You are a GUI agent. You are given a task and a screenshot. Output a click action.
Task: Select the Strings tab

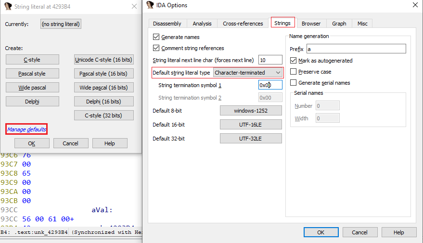coord(282,23)
